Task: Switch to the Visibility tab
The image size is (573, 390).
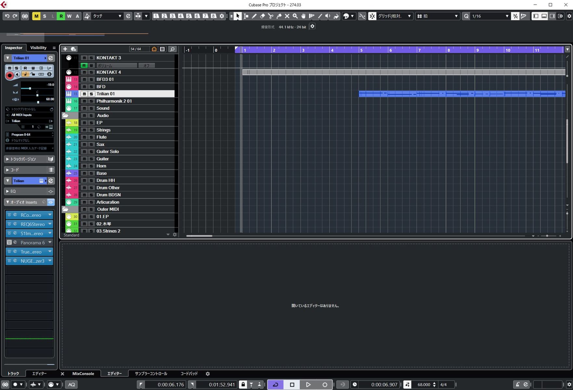Action: (38, 48)
